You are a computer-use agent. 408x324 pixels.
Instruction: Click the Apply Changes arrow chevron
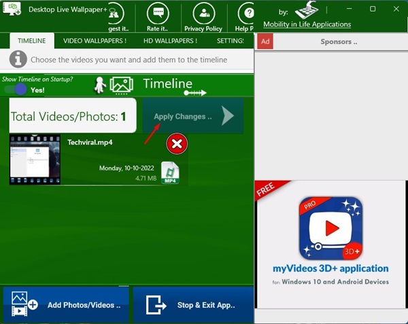click(228, 116)
